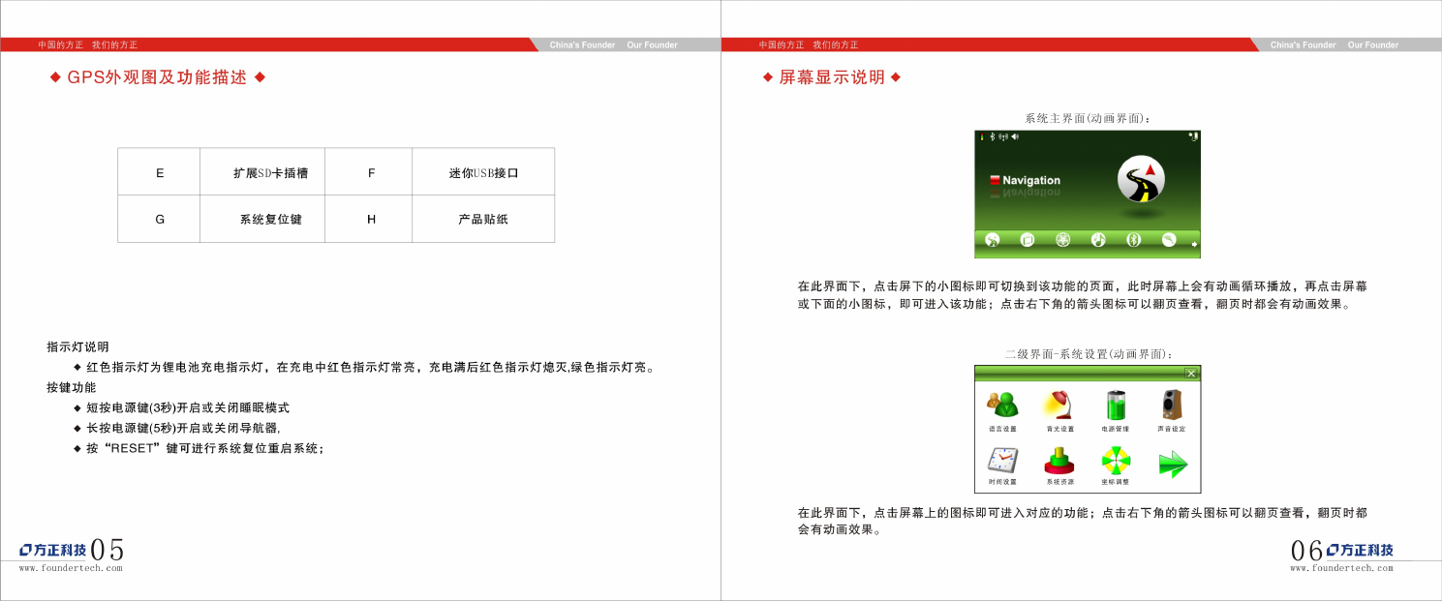Tap the Navigation text label

(x=1031, y=180)
